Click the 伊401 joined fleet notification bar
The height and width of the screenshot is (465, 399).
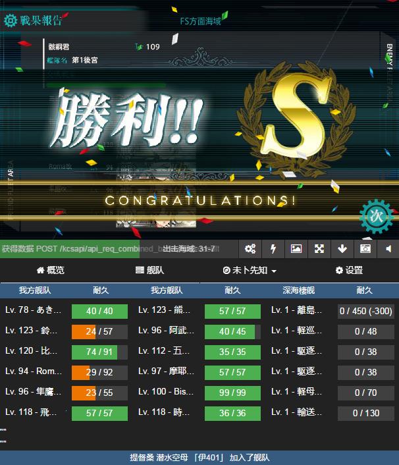pyautogui.click(x=199, y=458)
